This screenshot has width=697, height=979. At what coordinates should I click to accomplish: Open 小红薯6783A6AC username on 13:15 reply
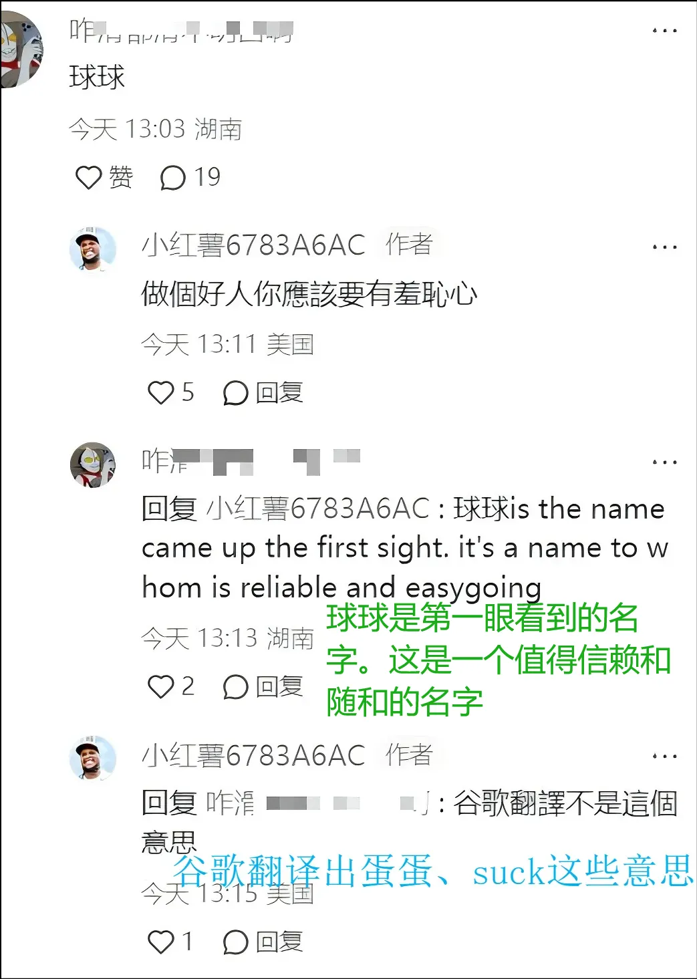pos(254,756)
